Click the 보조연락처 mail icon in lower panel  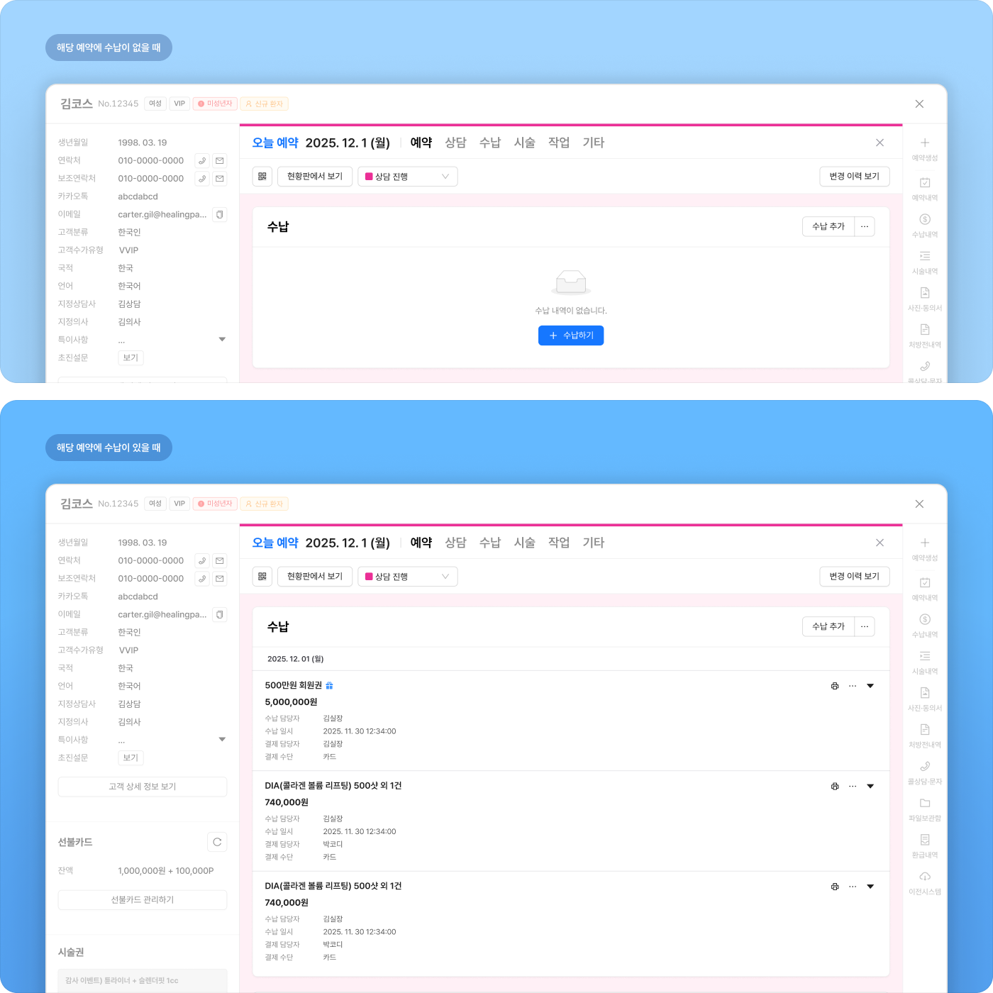click(x=220, y=579)
